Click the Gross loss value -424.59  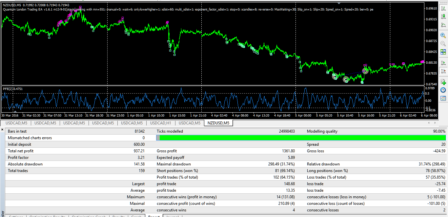439,151
